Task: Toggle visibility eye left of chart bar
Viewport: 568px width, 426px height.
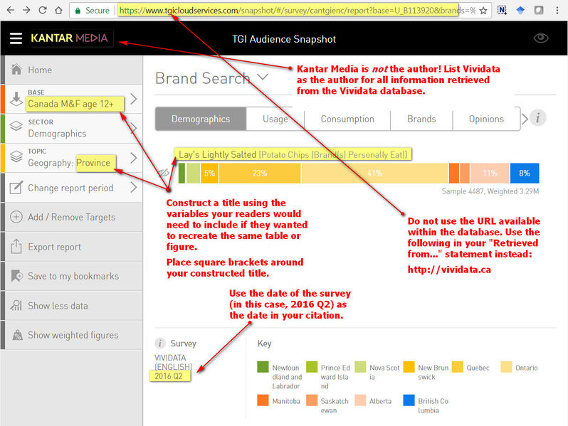Action: [164, 173]
